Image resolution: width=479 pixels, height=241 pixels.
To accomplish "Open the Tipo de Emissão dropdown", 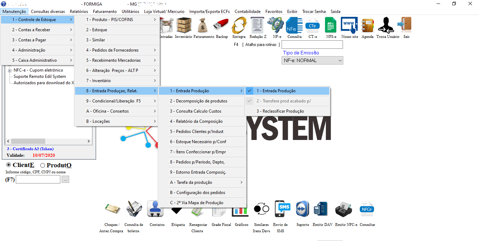I will [312, 61].
